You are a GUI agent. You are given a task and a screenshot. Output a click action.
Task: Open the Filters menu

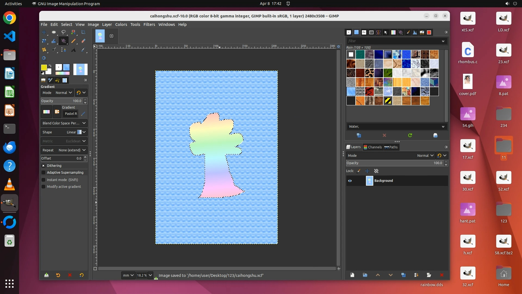point(149,24)
